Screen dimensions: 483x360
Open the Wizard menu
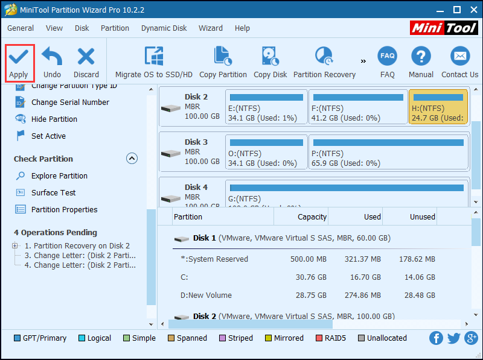point(210,28)
